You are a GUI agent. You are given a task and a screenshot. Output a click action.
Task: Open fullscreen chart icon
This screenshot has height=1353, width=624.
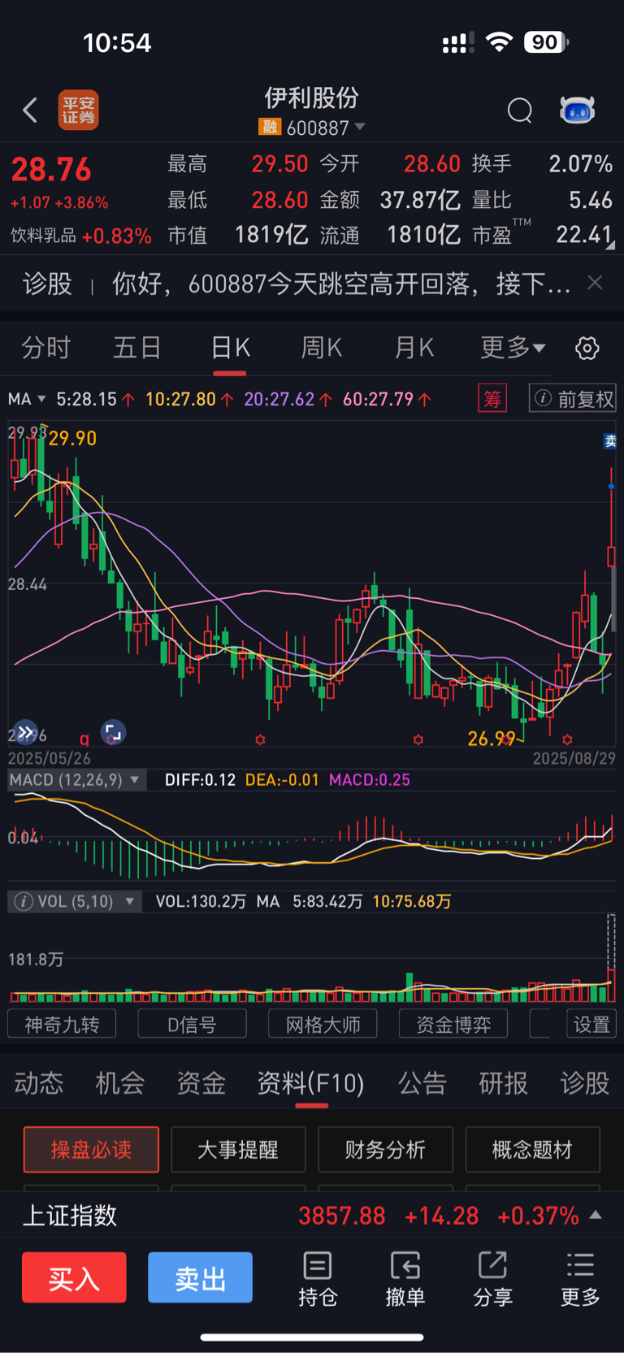point(113,732)
